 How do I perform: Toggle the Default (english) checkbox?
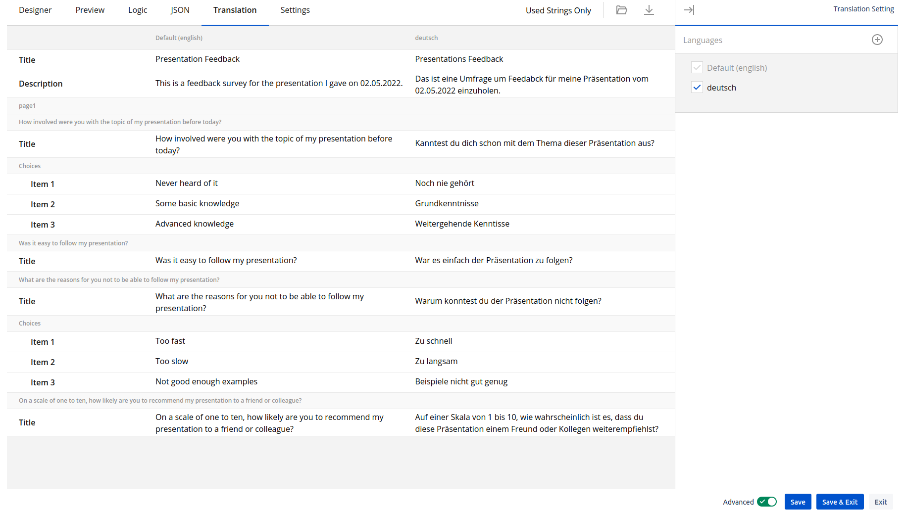click(697, 68)
